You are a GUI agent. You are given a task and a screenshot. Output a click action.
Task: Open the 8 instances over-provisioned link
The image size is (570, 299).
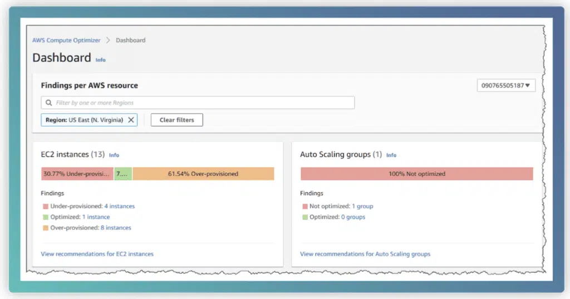pos(116,228)
